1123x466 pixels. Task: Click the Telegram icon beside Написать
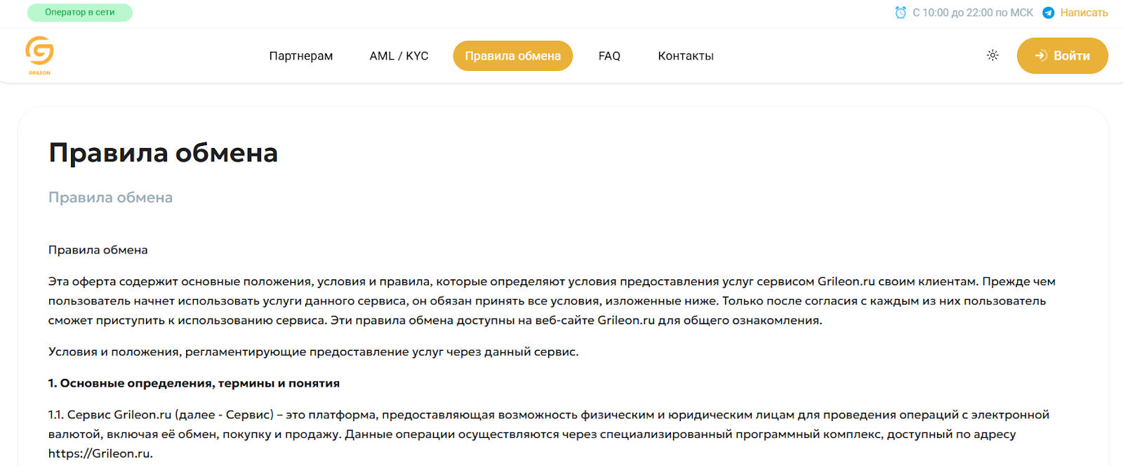(x=1048, y=13)
